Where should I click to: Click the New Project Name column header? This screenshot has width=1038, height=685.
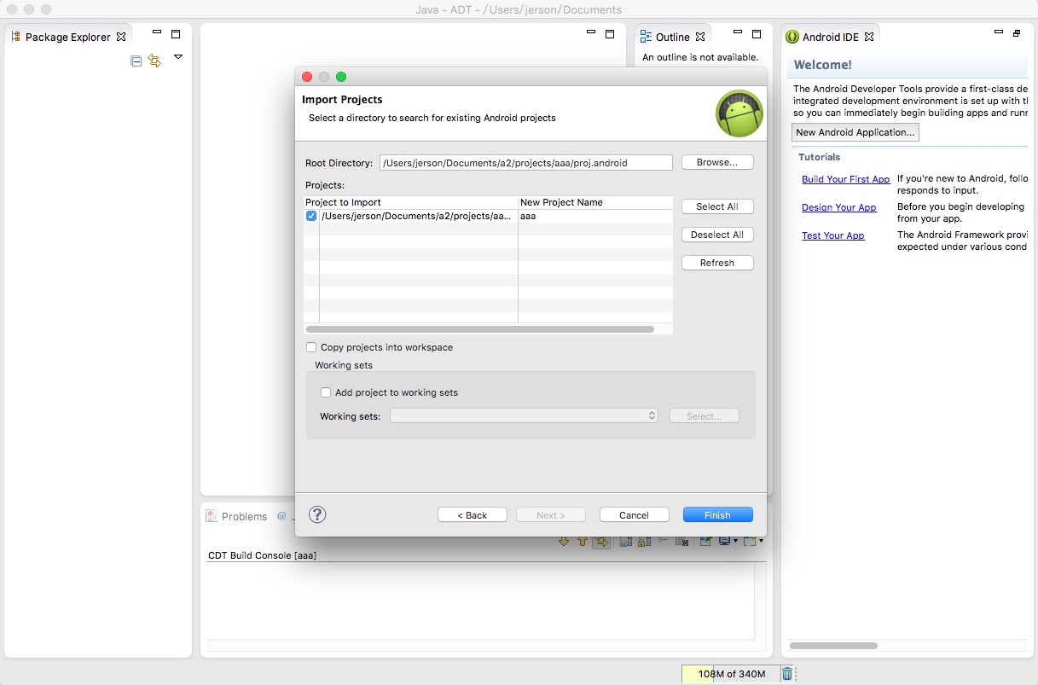point(595,202)
